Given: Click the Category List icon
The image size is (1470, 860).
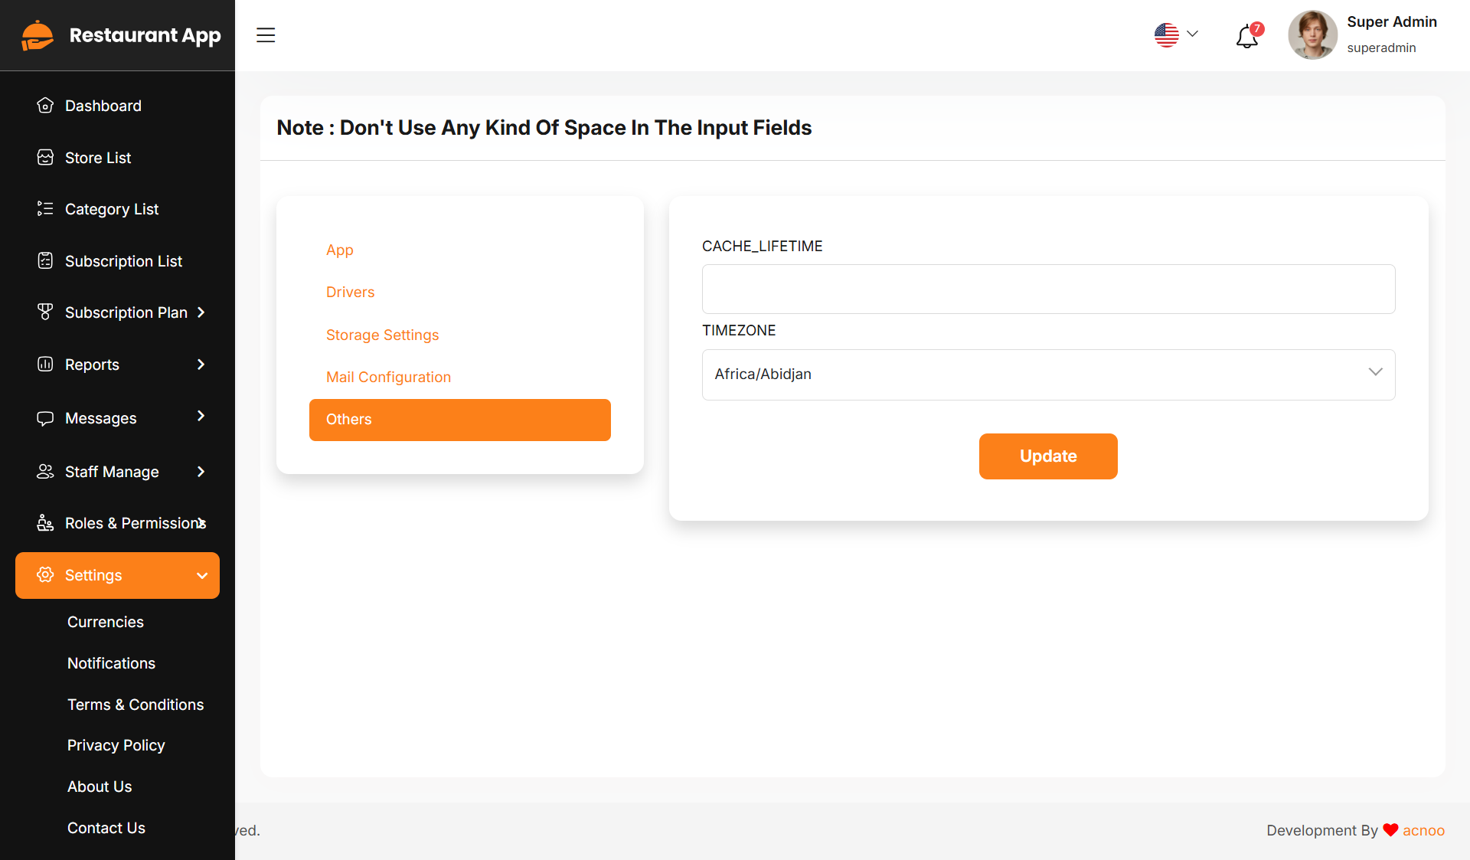Looking at the screenshot, I should [45, 209].
